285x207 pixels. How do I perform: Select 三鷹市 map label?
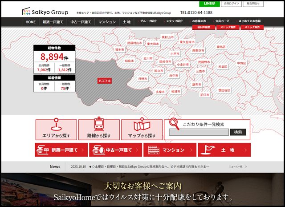click(x=200, y=71)
